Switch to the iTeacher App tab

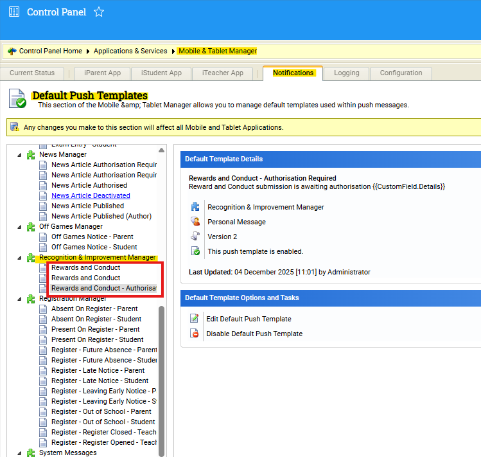[x=223, y=73]
